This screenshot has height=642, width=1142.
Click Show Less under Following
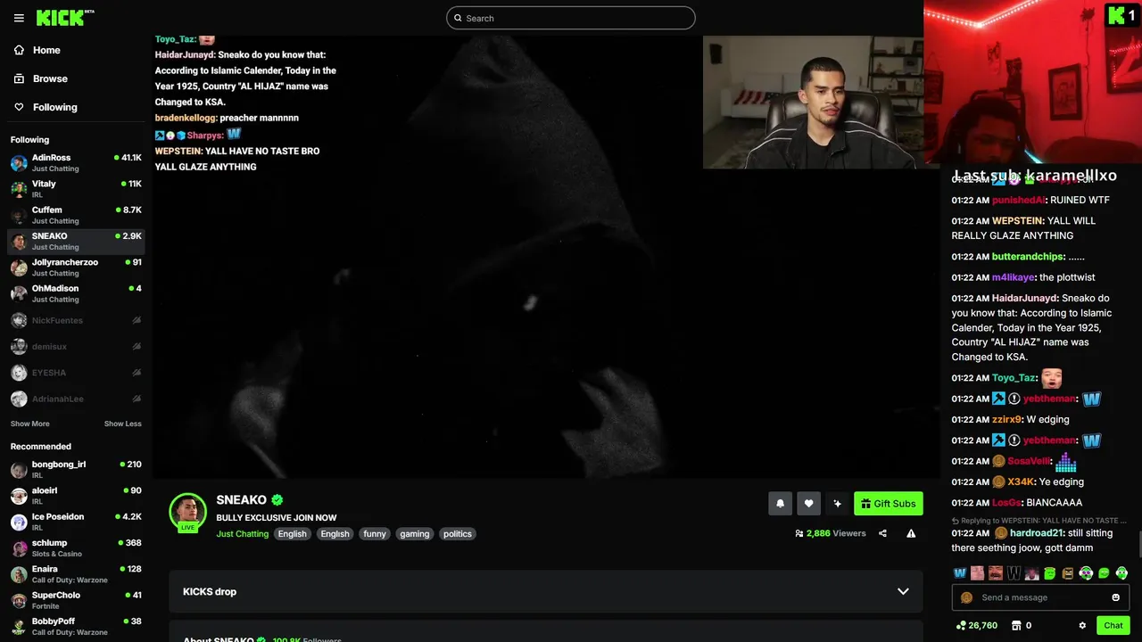pyautogui.click(x=122, y=424)
